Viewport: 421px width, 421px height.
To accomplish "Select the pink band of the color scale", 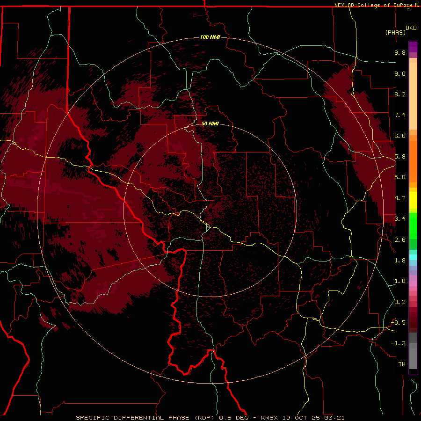I will [413, 283].
